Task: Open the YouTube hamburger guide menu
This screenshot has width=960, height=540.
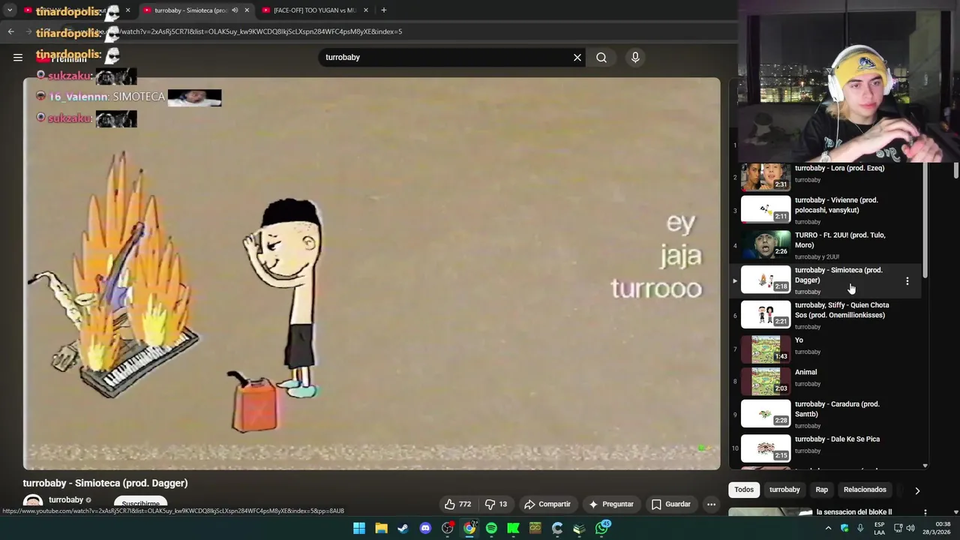Action: coord(18,57)
